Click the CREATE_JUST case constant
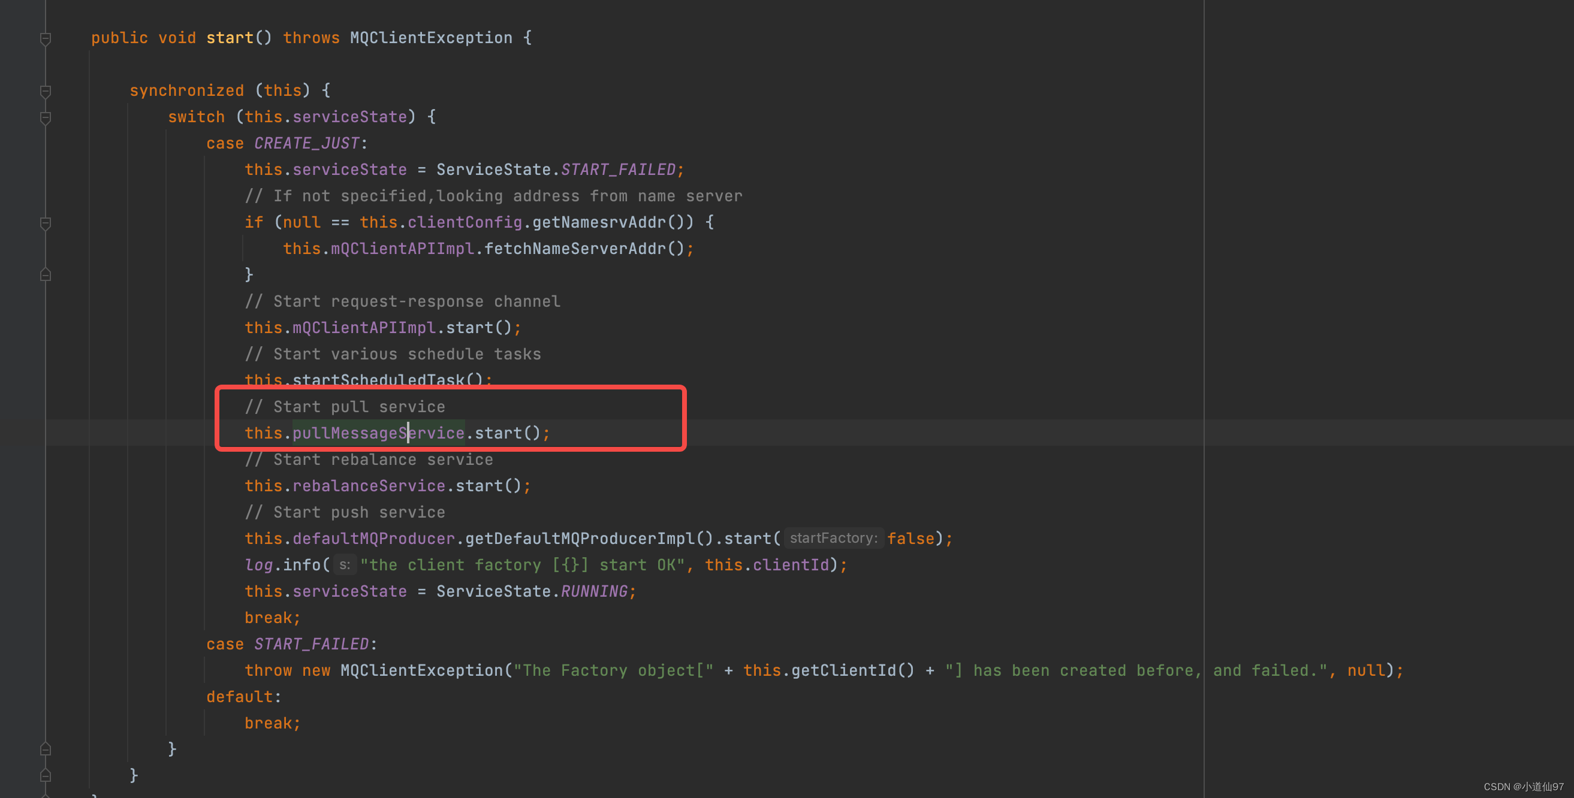The width and height of the screenshot is (1574, 798). click(306, 143)
